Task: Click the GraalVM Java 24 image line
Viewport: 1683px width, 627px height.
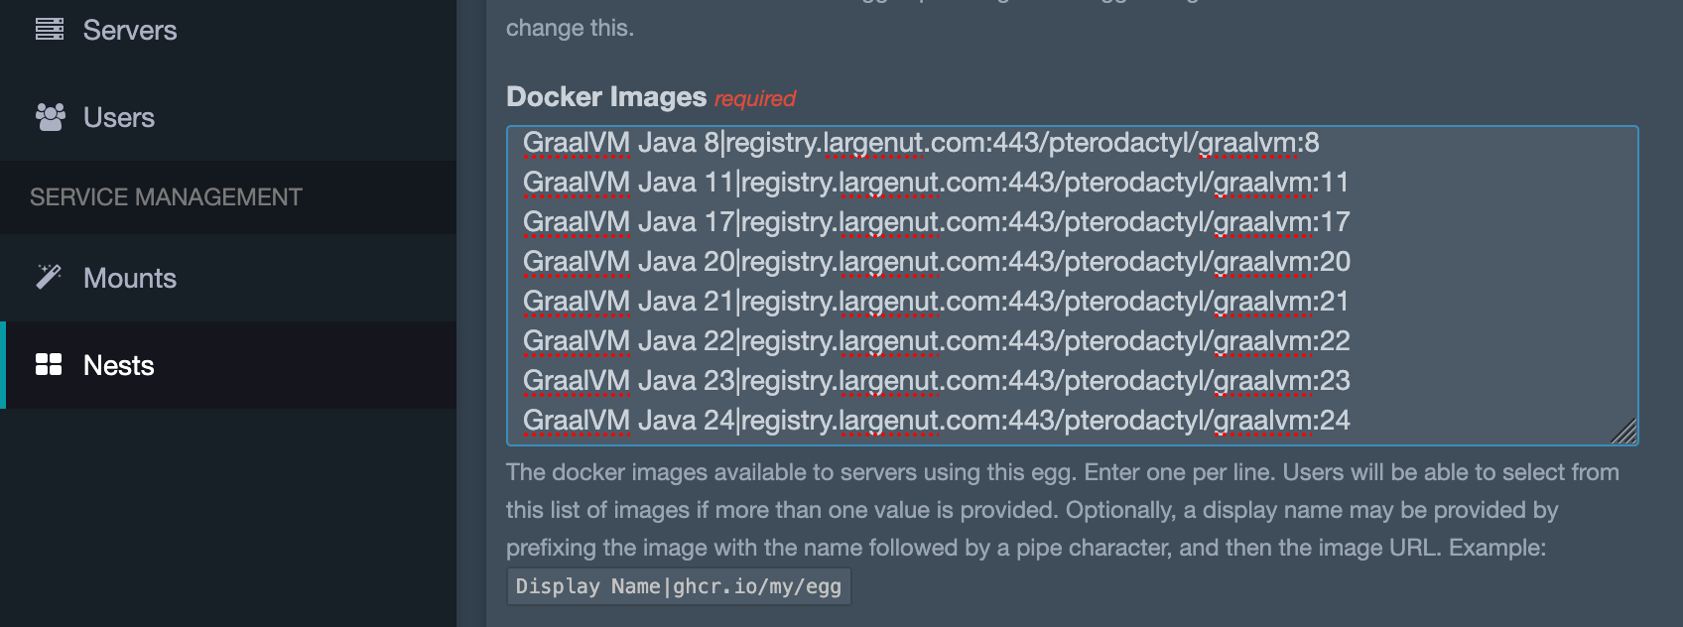Action: [x=937, y=421]
